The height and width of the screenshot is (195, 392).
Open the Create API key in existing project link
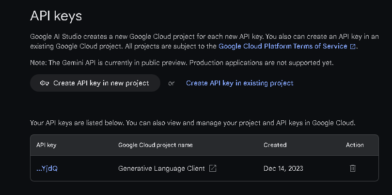[239, 83]
